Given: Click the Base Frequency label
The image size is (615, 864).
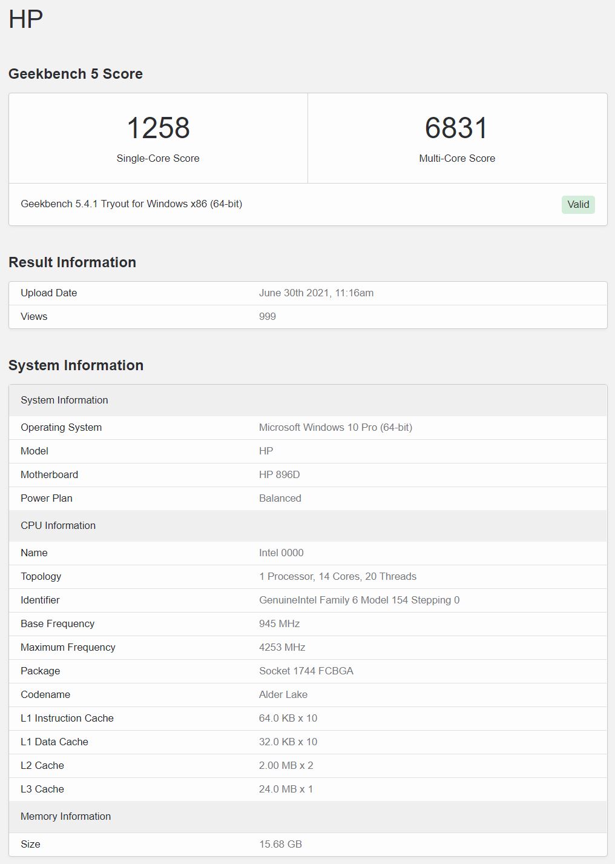Looking at the screenshot, I should 58,623.
